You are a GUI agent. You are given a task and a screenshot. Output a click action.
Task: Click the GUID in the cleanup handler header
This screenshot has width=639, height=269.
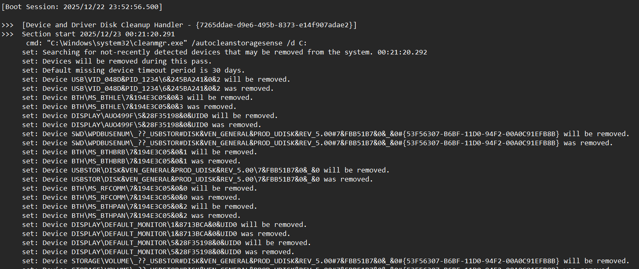[274, 25]
